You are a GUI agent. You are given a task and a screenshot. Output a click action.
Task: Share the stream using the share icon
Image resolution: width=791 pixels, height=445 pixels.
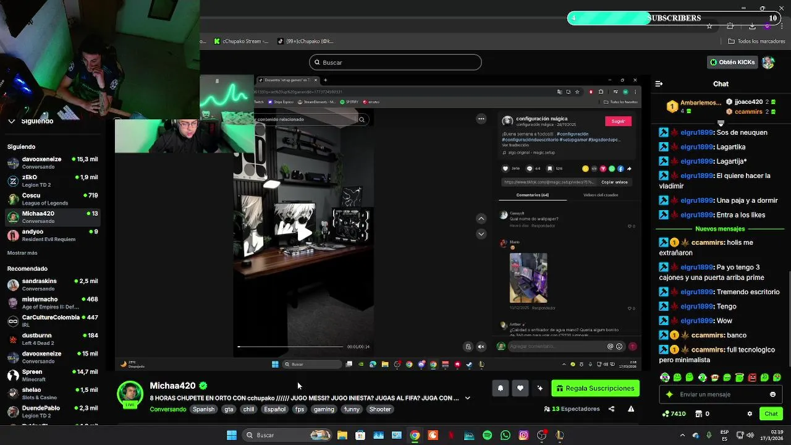click(611, 409)
